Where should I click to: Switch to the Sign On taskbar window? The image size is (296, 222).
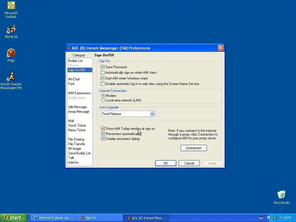tap(100, 218)
